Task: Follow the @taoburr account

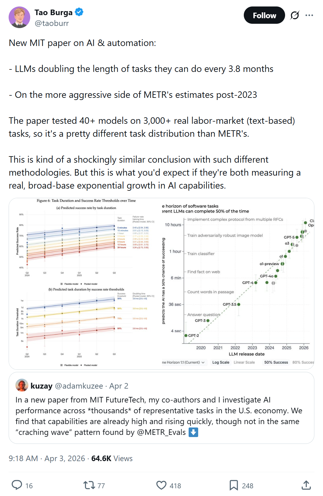Action: [264, 15]
